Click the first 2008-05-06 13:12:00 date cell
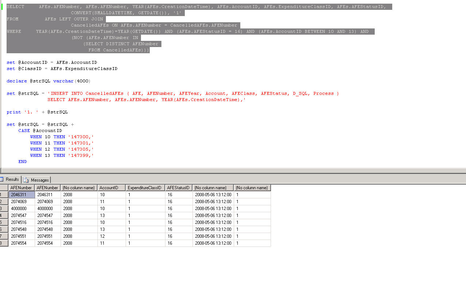 (213, 194)
